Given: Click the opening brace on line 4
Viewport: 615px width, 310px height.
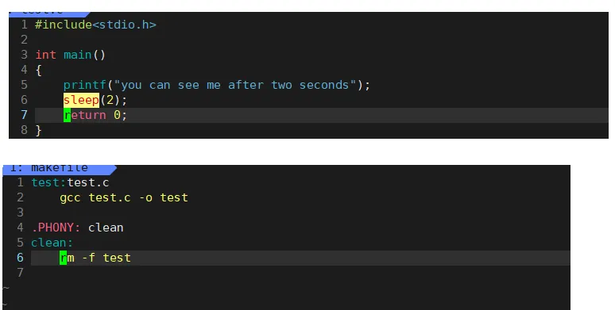Looking at the screenshot, I should (x=38, y=71).
